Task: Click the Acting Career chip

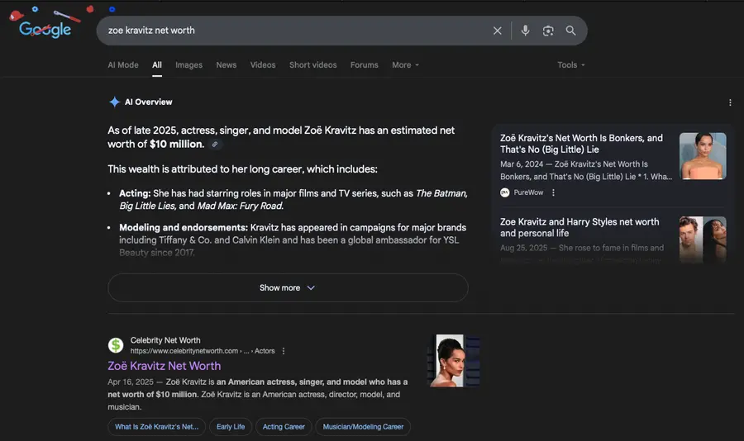Action: coord(284,427)
